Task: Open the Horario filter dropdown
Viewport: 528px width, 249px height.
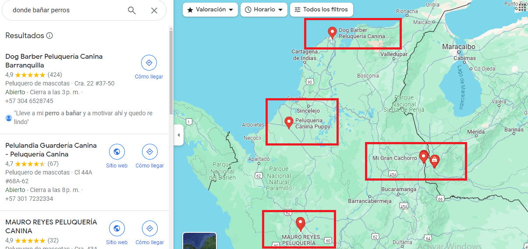Action: pyautogui.click(x=264, y=10)
